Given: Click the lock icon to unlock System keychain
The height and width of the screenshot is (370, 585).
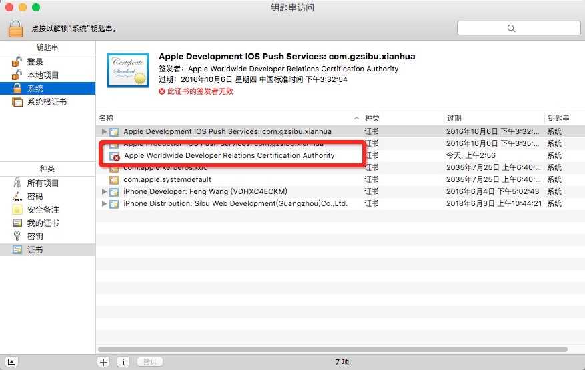Looking at the screenshot, I should pos(15,29).
